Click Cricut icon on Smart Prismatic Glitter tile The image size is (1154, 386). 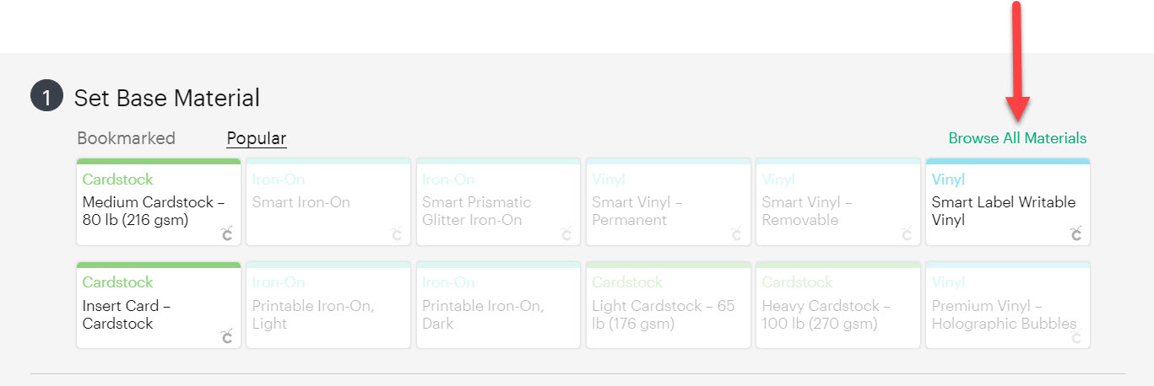tap(566, 233)
